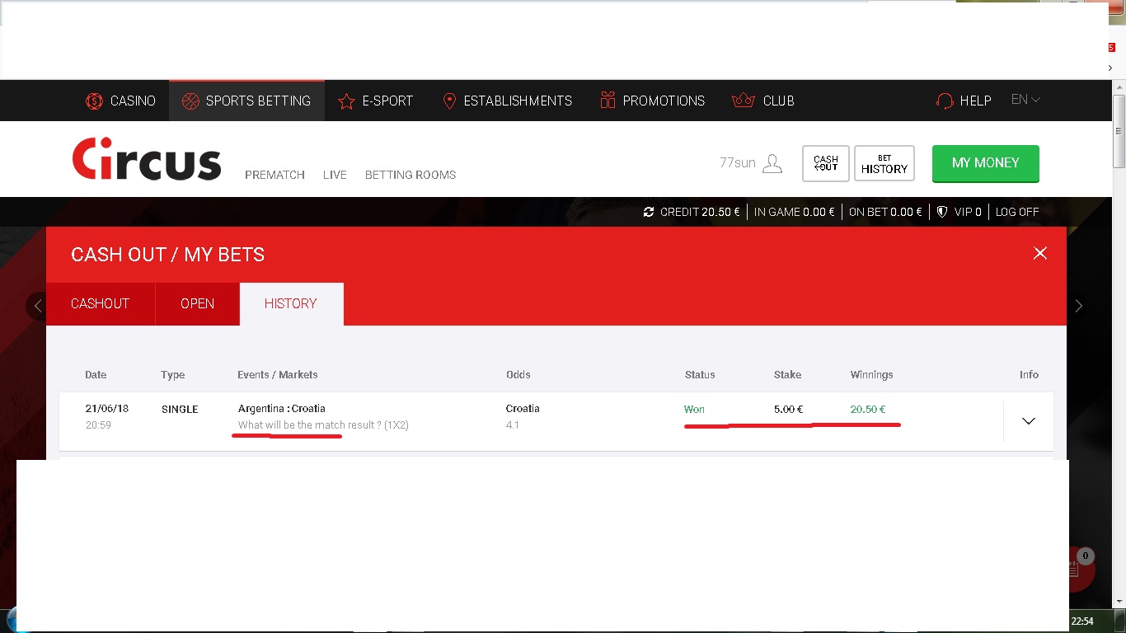Click the Winnings column header

point(871,374)
